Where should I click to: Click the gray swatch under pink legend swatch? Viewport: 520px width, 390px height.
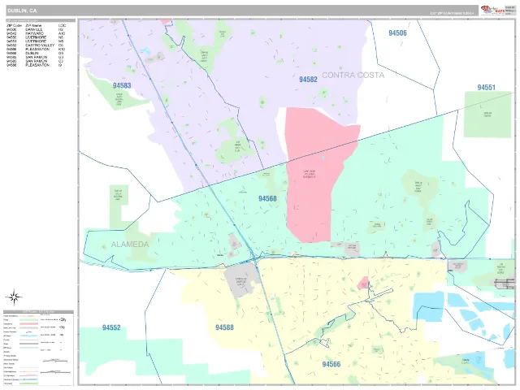click(x=29, y=328)
